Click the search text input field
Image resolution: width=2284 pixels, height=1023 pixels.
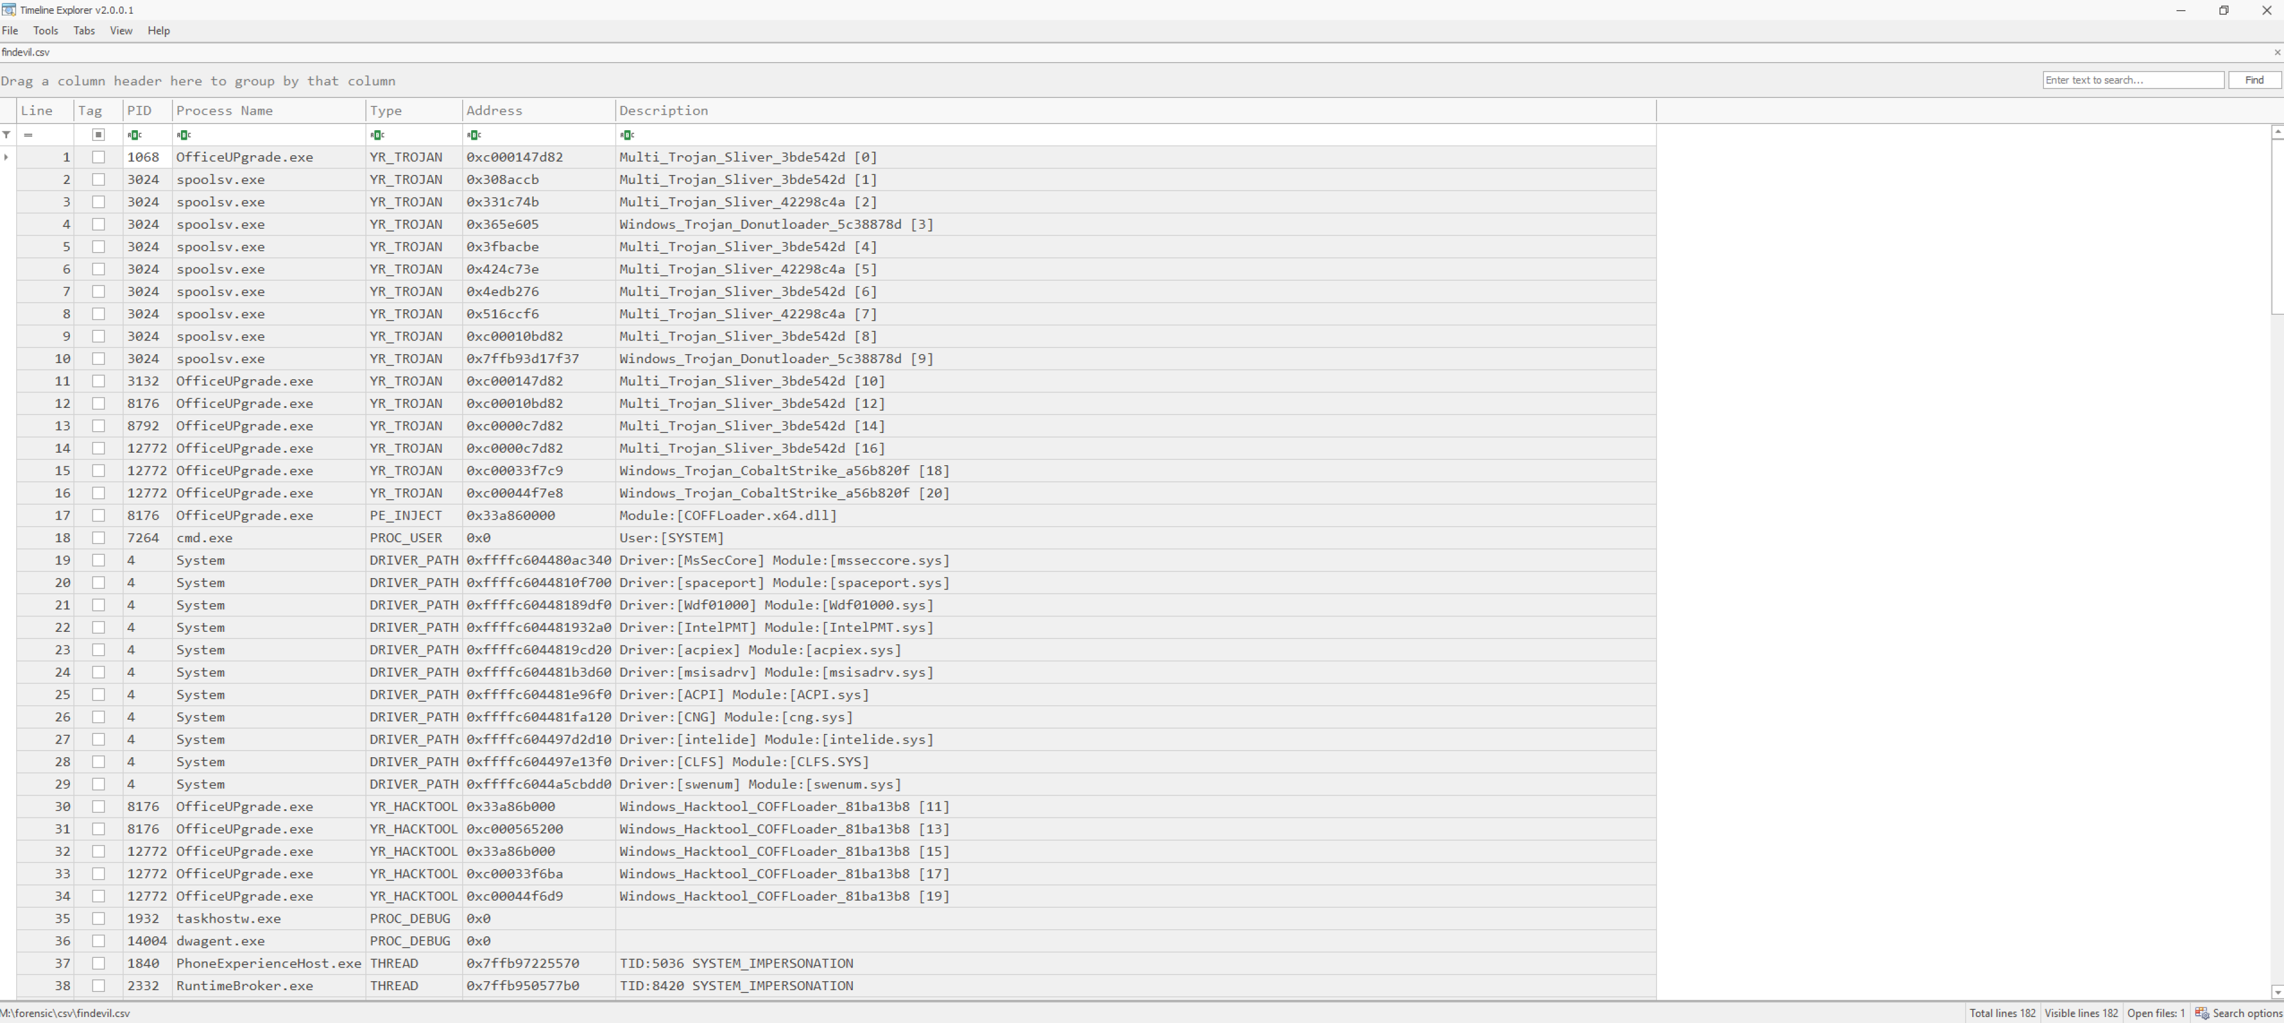pyautogui.click(x=2132, y=80)
